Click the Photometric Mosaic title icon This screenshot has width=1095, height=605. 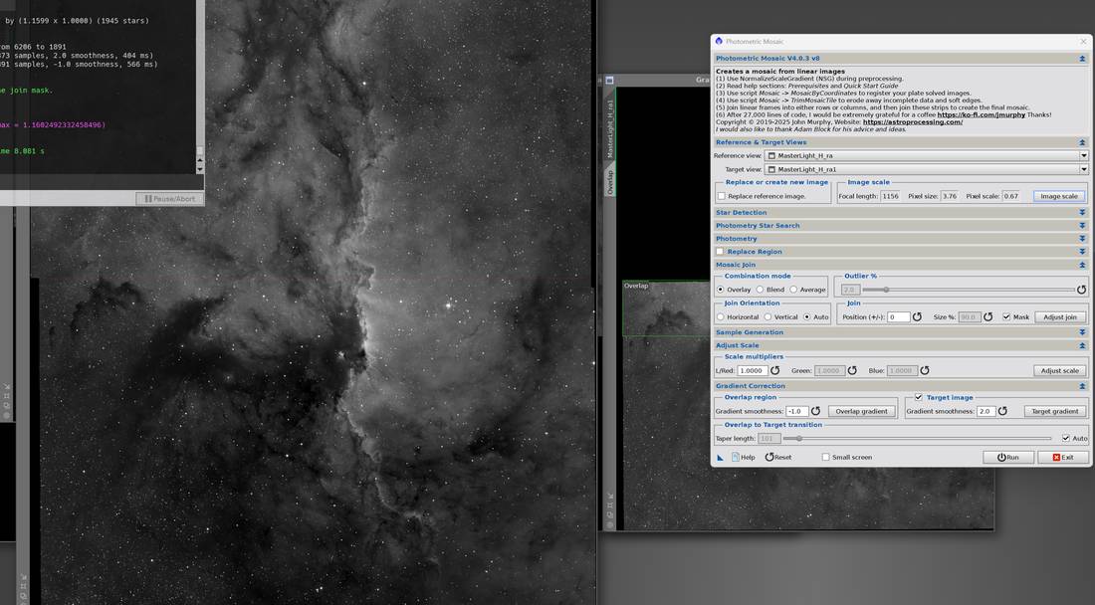[719, 41]
